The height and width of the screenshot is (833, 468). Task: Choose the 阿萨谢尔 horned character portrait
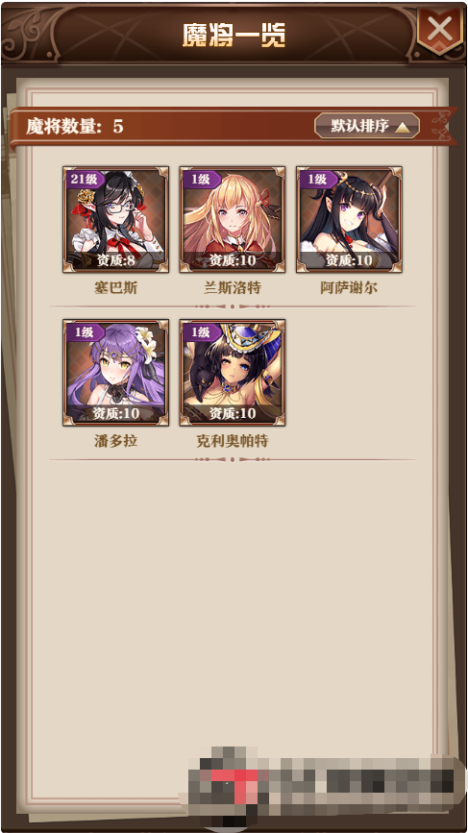click(x=349, y=219)
